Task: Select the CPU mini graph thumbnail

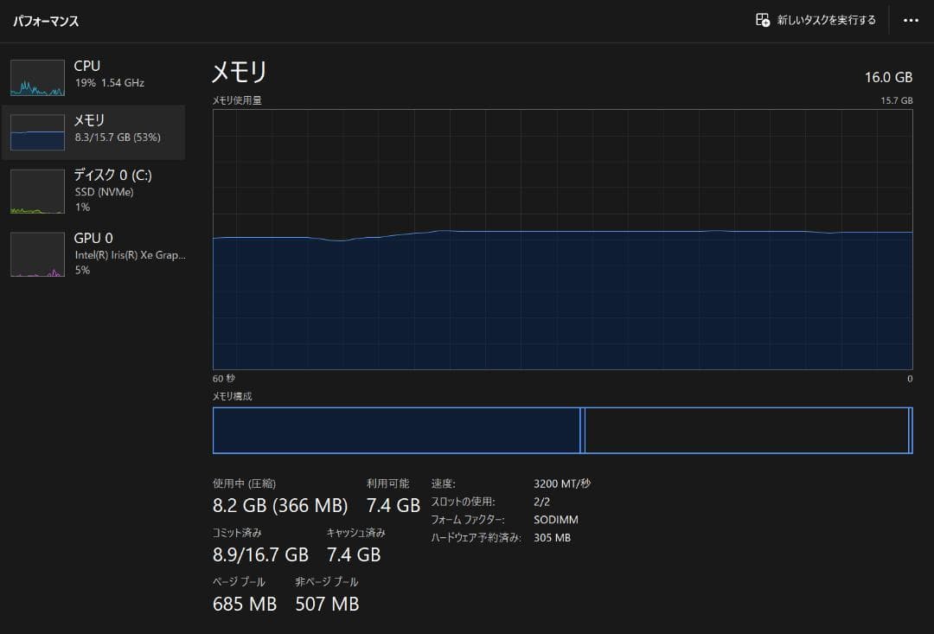Action: pyautogui.click(x=37, y=78)
